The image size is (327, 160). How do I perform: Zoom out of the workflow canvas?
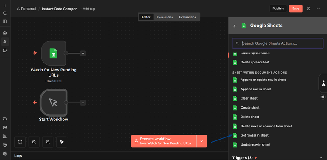(x=48, y=142)
